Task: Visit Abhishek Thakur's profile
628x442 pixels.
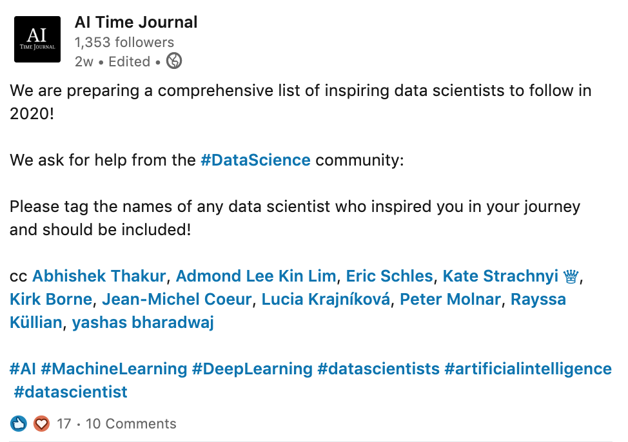Action: 99,276
